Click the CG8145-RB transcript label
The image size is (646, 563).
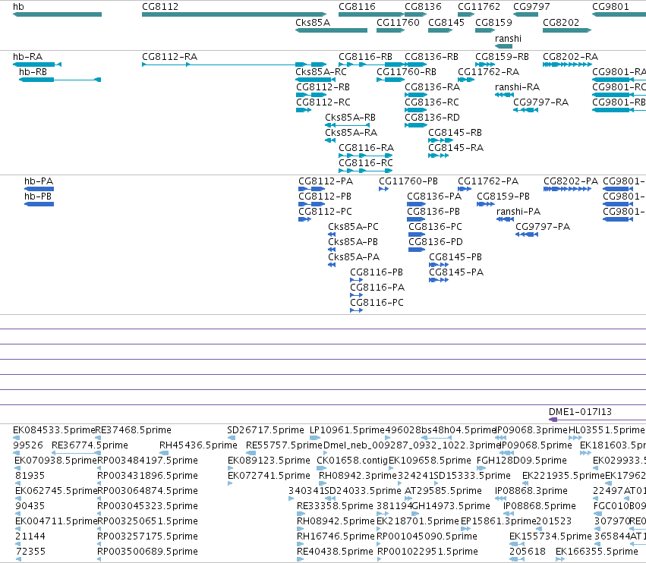(x=455, y=133)
